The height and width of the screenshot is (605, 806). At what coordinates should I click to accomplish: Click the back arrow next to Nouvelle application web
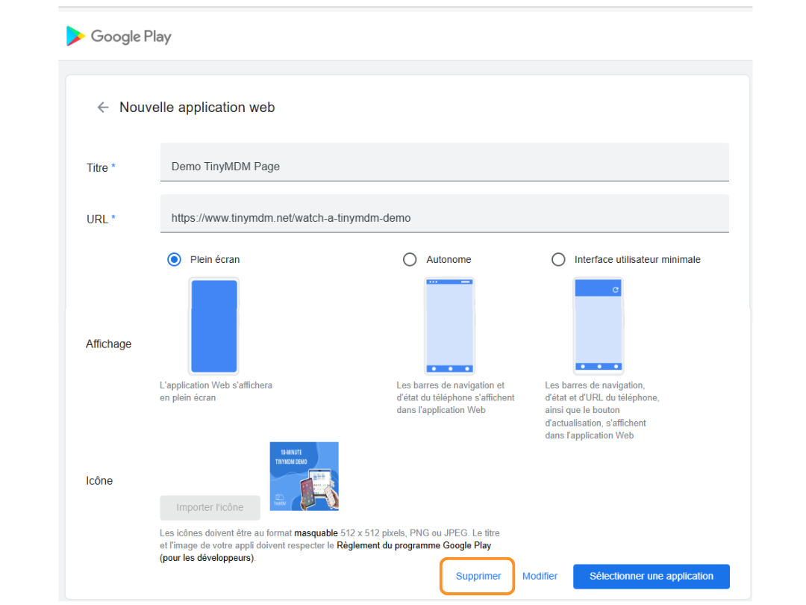click(103, 107)
